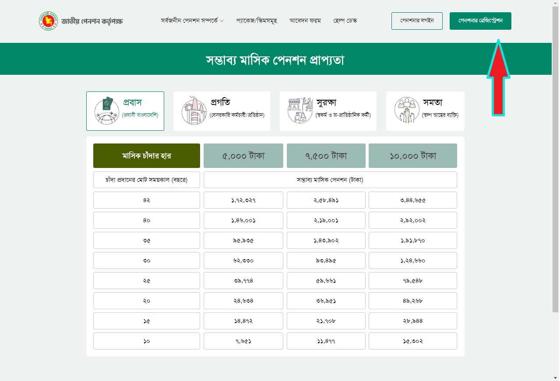Click the ৭,৬৫১ pension value
This screenshot has height=381, width=560.
pyautogui.click(x=243, y=341)
